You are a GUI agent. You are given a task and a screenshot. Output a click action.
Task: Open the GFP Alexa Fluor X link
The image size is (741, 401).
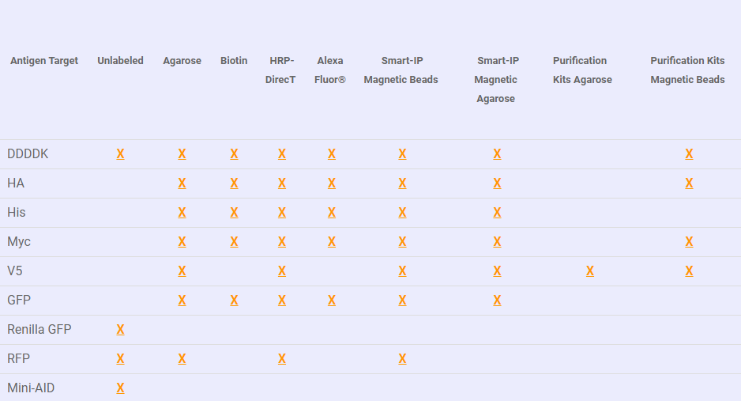[332, 301]
